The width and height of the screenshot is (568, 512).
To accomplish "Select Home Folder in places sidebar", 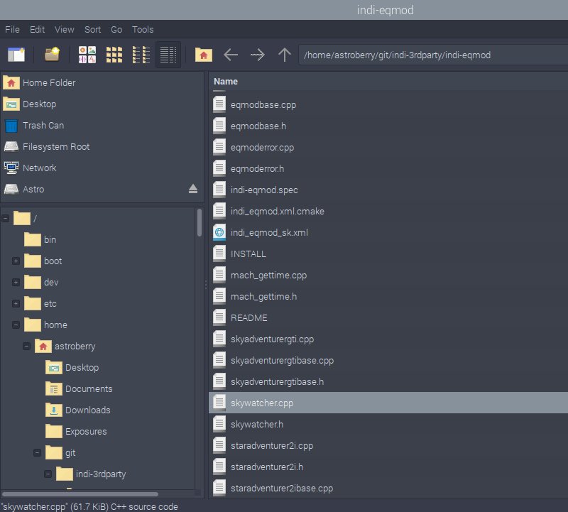I will [x=102, y=83].
